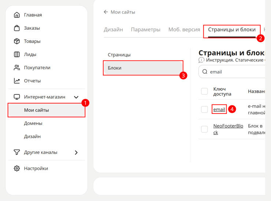Click the Лиды columns icon
Screen dimensions: 271x201
pos(17,55)
